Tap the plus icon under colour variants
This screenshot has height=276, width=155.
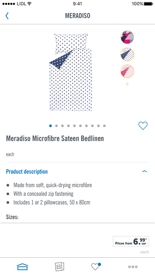[x=127, y=84]
